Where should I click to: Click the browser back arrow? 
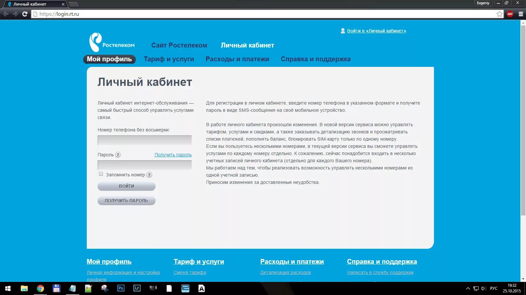pyautogui.click(x=6, y=14)
